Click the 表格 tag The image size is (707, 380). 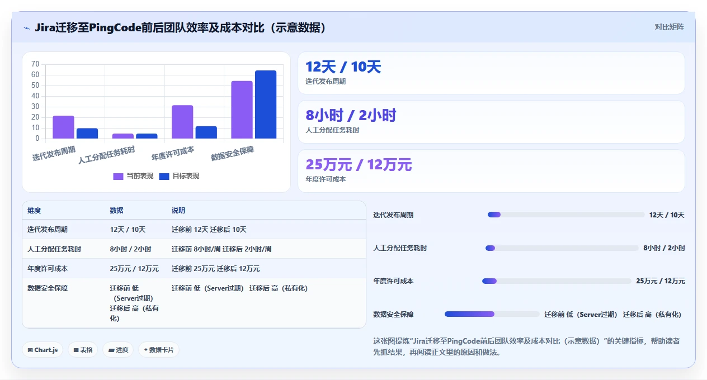[x=83, y=350]
